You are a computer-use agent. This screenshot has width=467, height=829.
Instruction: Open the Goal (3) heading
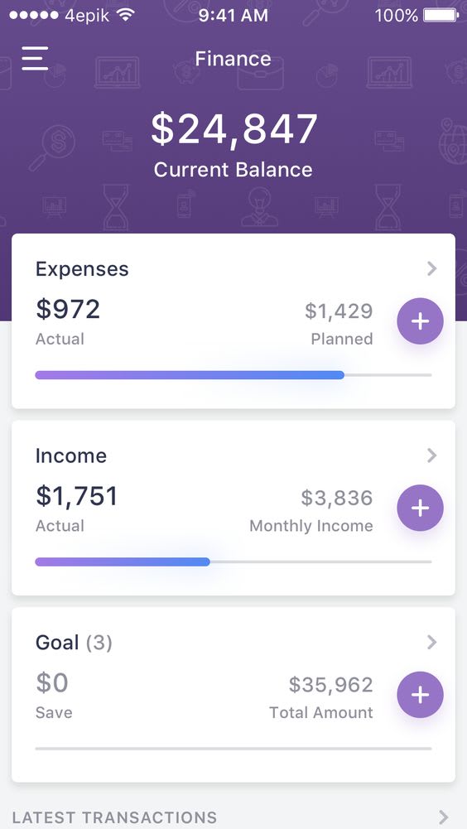[74, 643]
